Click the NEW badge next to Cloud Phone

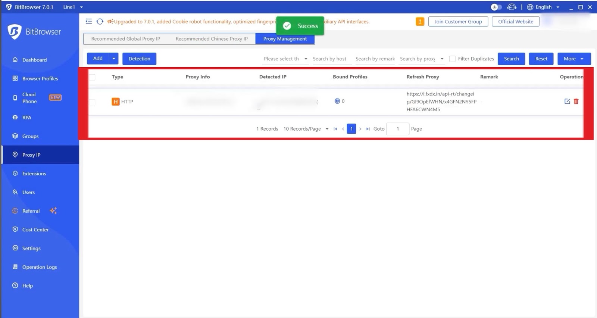coord(55,97)
